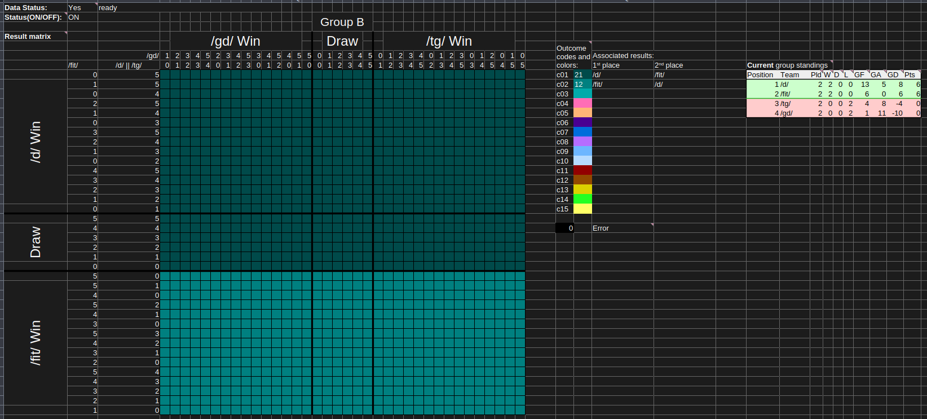
Task: Pick the dark red c11 swatch
Action: (x=582, y=171)
